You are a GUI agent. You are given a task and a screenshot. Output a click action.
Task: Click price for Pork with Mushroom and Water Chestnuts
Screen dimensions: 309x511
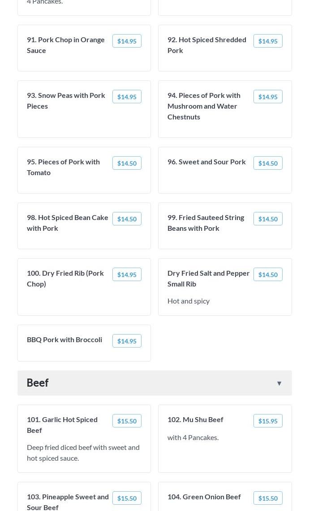[x=267, y=97]
